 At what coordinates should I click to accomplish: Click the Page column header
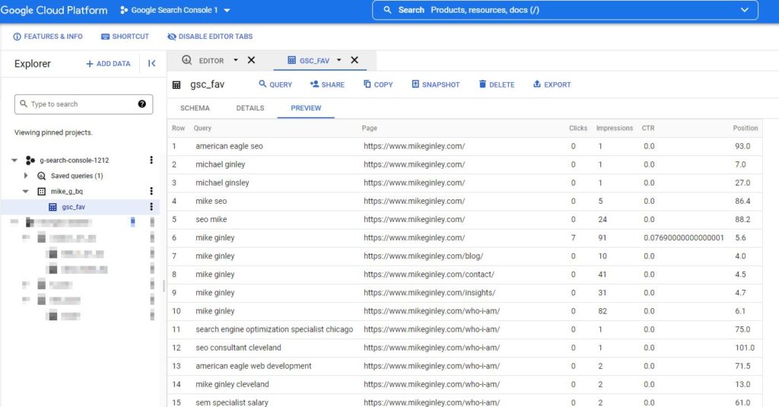369,129
